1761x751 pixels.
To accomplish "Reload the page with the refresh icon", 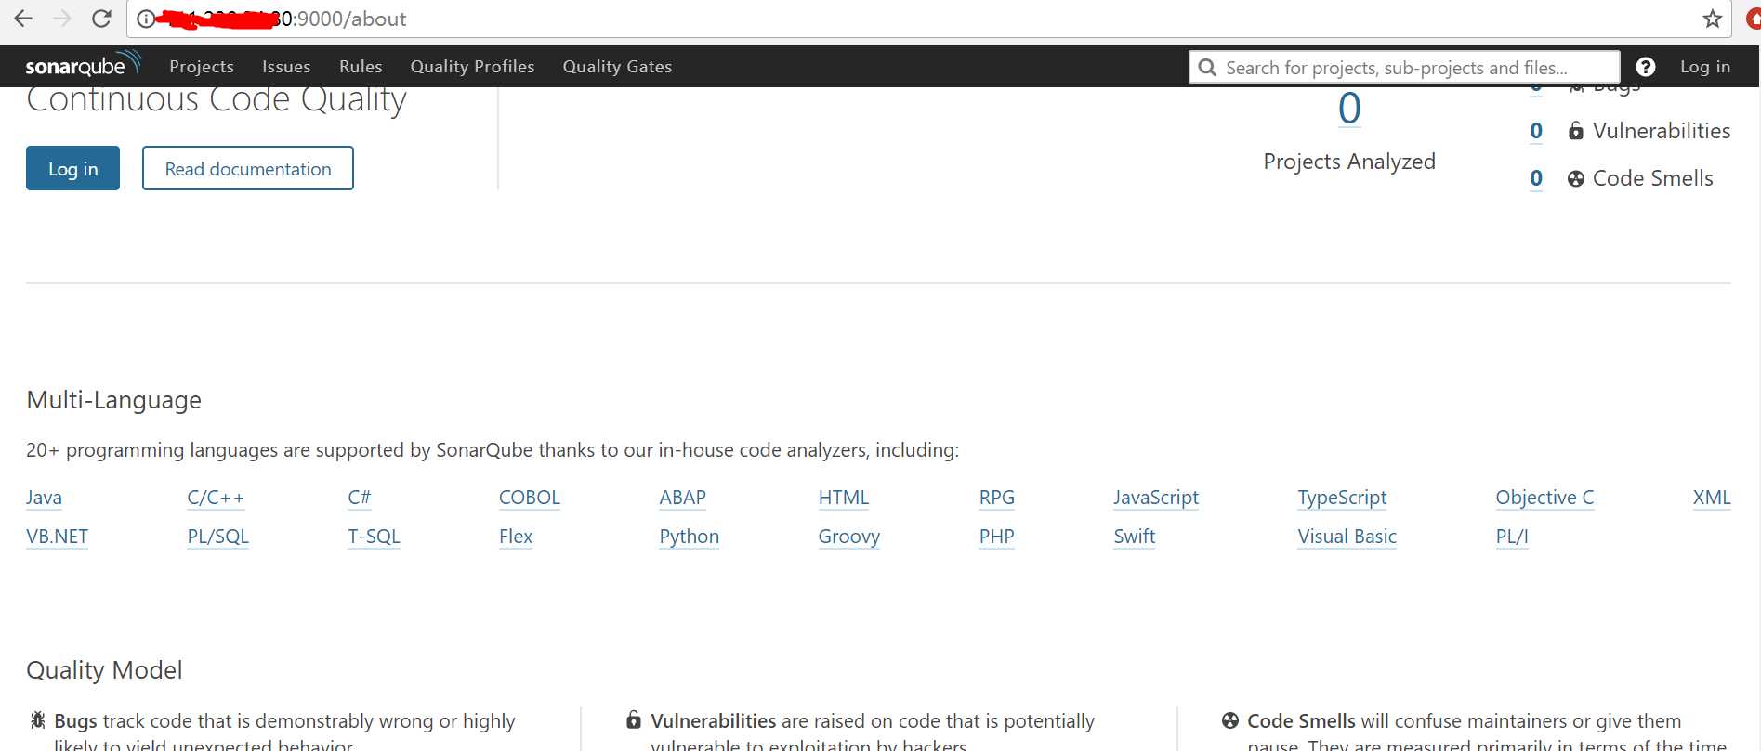I will point(102,19).
